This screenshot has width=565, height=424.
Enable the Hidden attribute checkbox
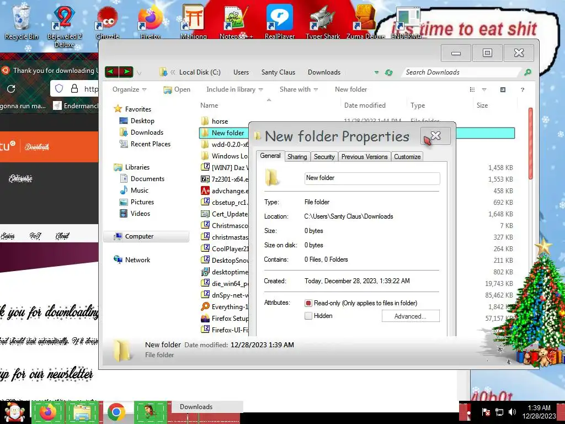[308, 316]
